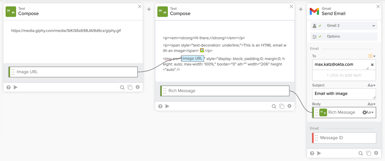Select the Image URL tag inside the HTML text
This screenshot has width=385, height=161.
193,58
